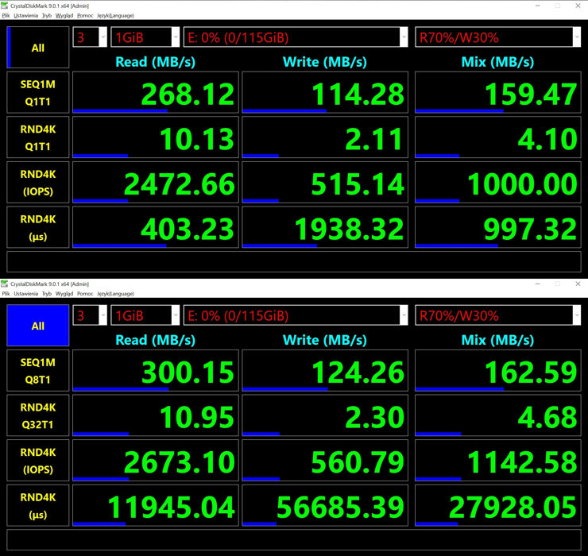
Task: Click the SEQ1M Q8T1 write result 124.26
Action: [x=325, y=371]
